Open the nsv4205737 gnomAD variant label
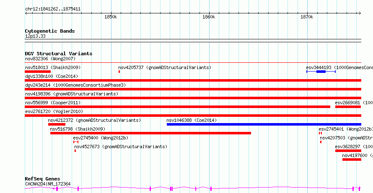373x193 pixels. click(165, 67)
